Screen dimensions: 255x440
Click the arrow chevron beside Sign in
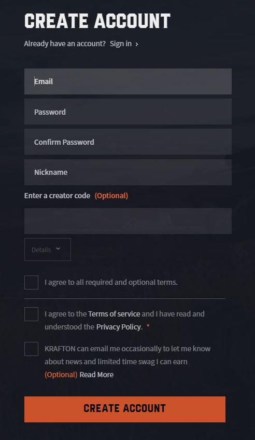pyautogui.click(x=137, y=44)
